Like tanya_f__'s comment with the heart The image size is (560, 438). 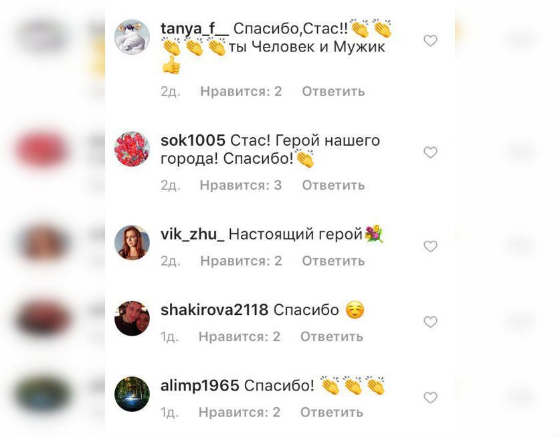(430, 41)
